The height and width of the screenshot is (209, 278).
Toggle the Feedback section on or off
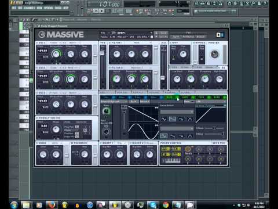click(72, 143)
